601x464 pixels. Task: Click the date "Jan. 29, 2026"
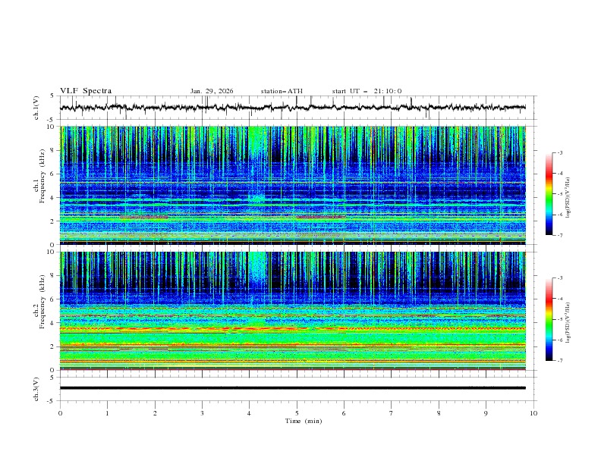point(212,91)
